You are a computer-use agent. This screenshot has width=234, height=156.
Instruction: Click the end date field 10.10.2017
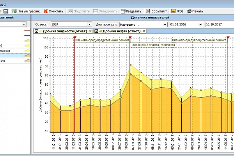(x=220, y=25)
